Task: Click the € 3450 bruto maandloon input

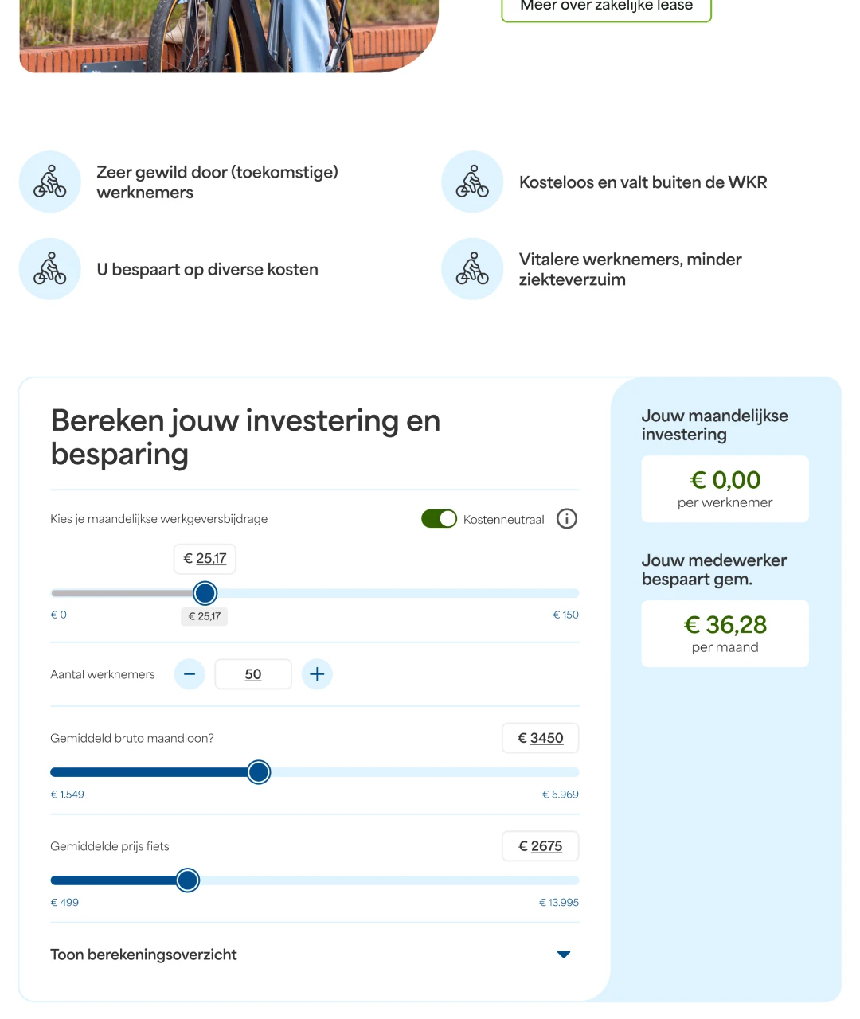Action: click(x=540, y=738)
